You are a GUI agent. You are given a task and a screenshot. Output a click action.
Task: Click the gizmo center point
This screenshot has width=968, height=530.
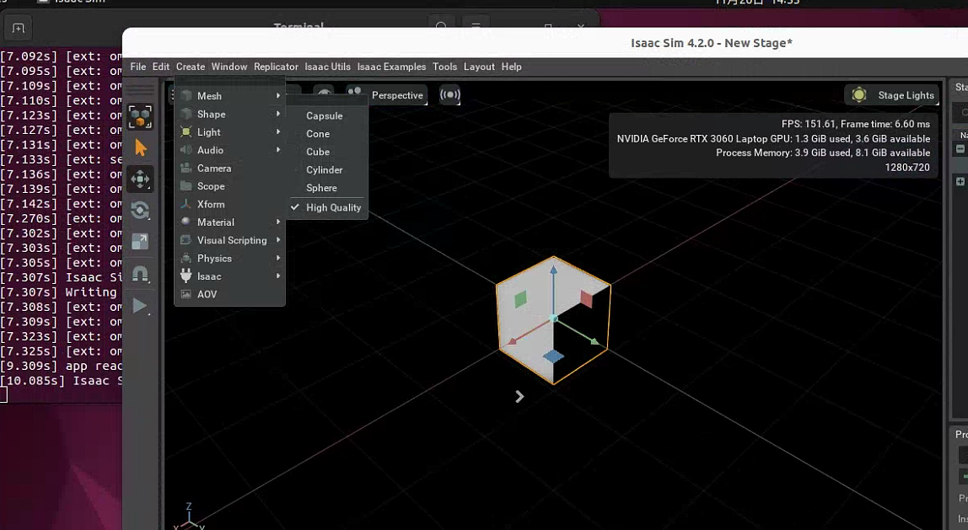click(554, 319)
